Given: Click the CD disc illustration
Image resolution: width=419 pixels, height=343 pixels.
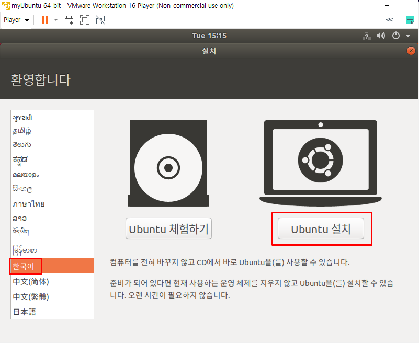Looking at the screenshot, I should 168,163.
